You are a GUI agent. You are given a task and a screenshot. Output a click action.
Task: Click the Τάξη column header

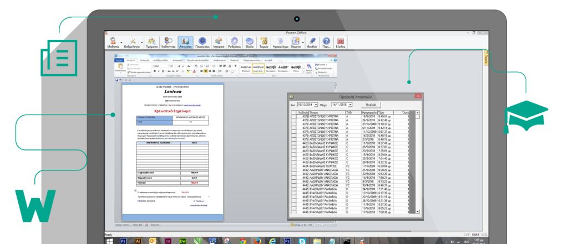pyautogui.click(x=353, y=113)
